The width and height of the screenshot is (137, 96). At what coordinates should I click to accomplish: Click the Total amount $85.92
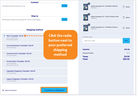coord(126,59)
